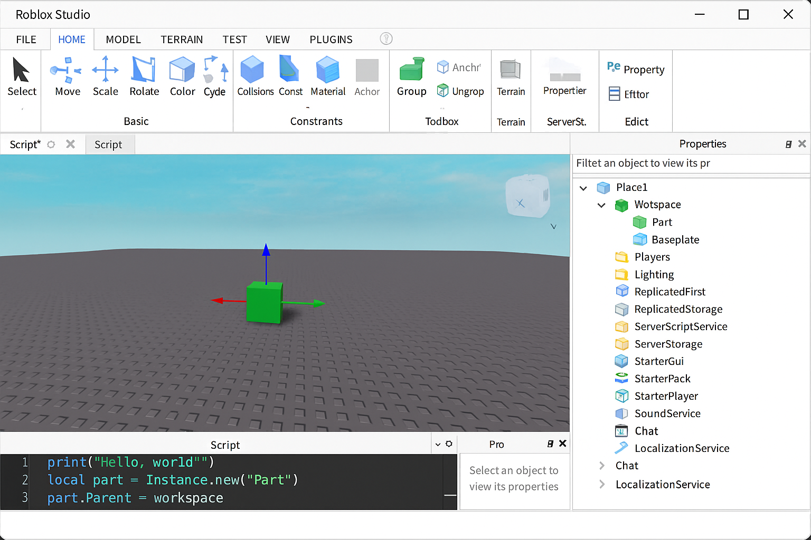811x540 pixels.
Task: Click the Cyde tool icon
Action: tap(215, 77)
